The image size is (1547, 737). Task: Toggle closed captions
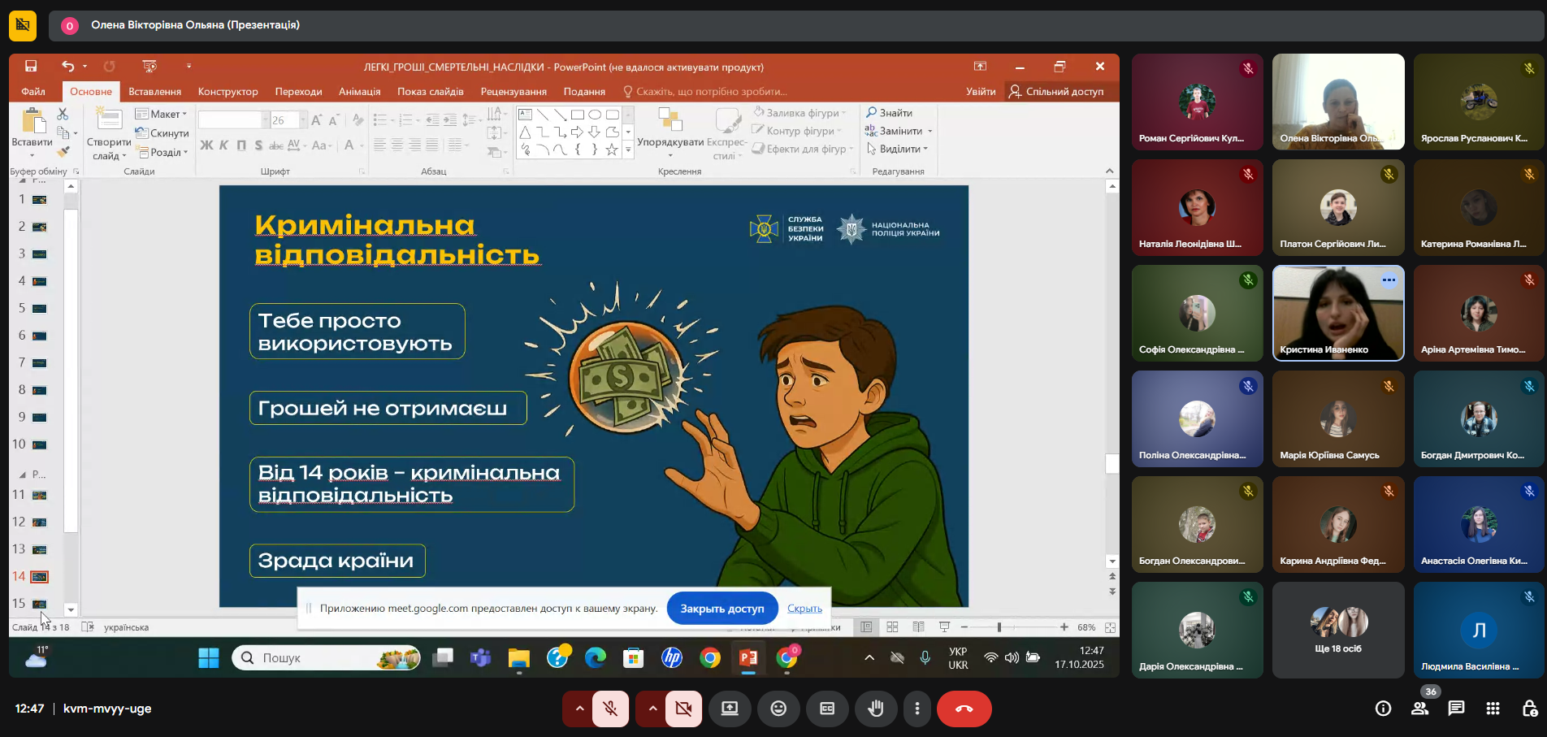(x=827, y=709)
